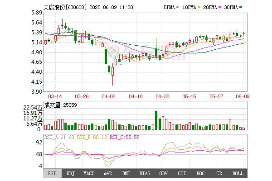
Task: Open the BOLL indicator tab
Action: click(x=237, y=173)
